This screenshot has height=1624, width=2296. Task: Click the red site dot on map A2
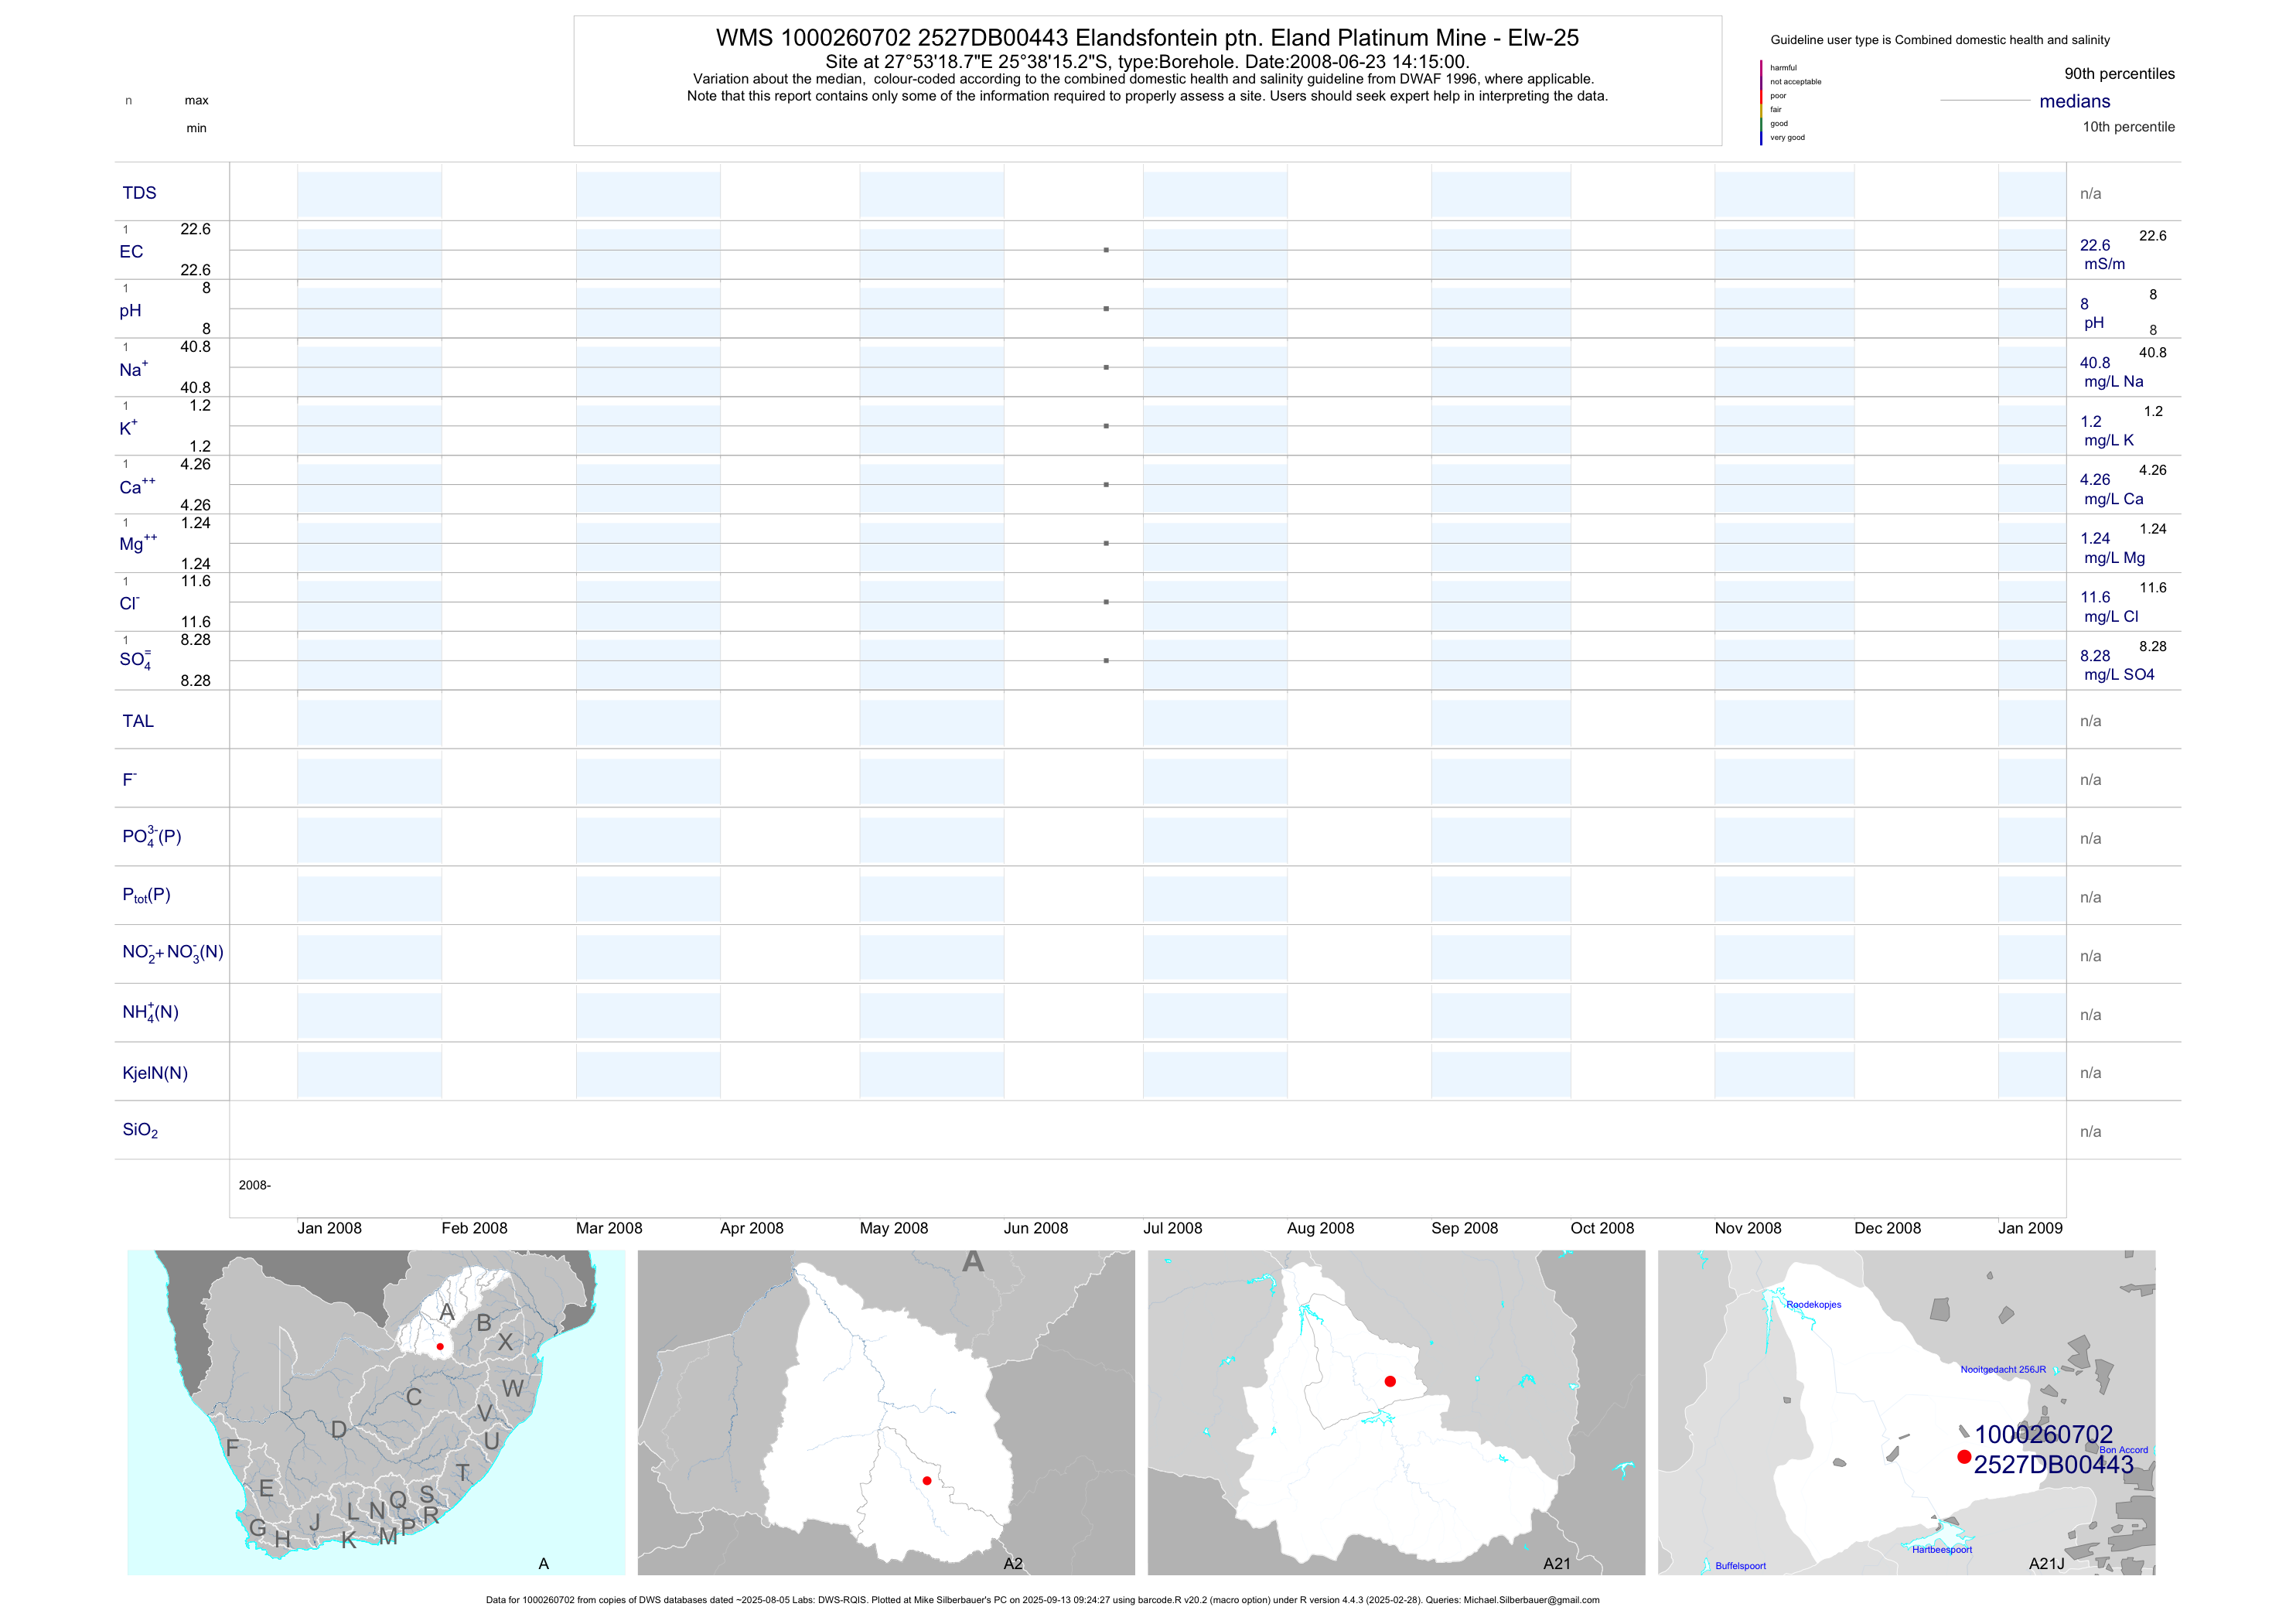927,1481
